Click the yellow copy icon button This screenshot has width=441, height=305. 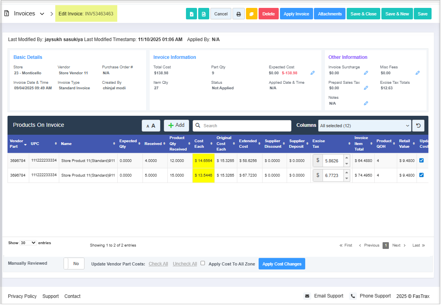pyautogui.click(x=251, y=14)
